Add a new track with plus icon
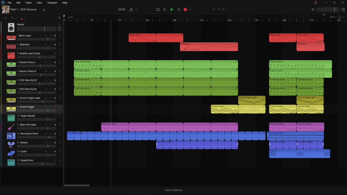 (x=5, y=18)
